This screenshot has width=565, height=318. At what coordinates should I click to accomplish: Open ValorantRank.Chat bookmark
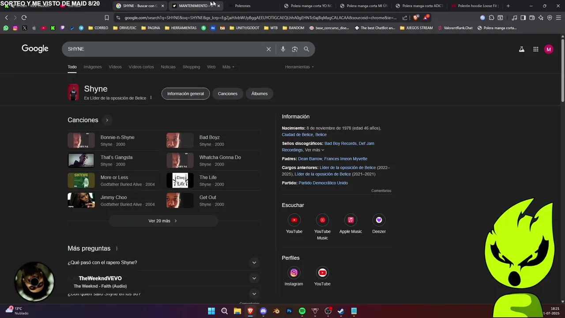click(x=455, y=28)
